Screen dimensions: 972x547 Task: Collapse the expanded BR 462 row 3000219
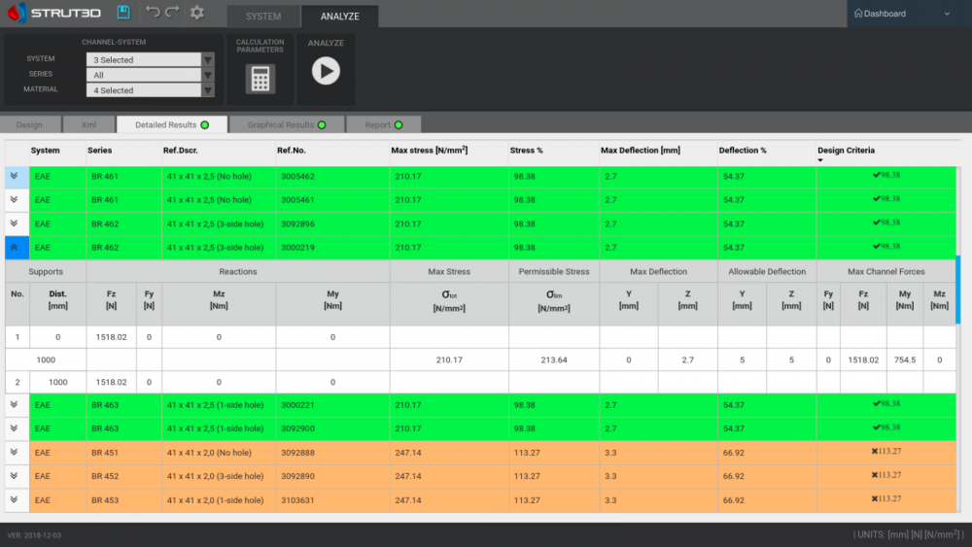15,248
